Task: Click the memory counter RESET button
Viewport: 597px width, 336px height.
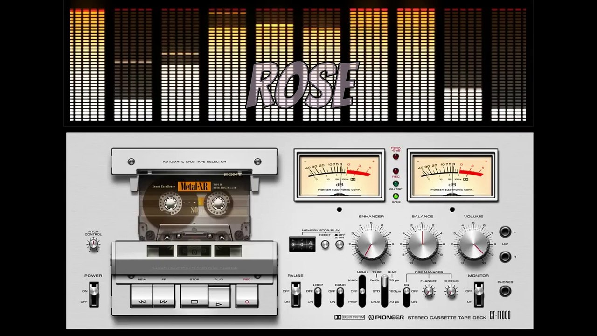Action: [x=325, y=244]
